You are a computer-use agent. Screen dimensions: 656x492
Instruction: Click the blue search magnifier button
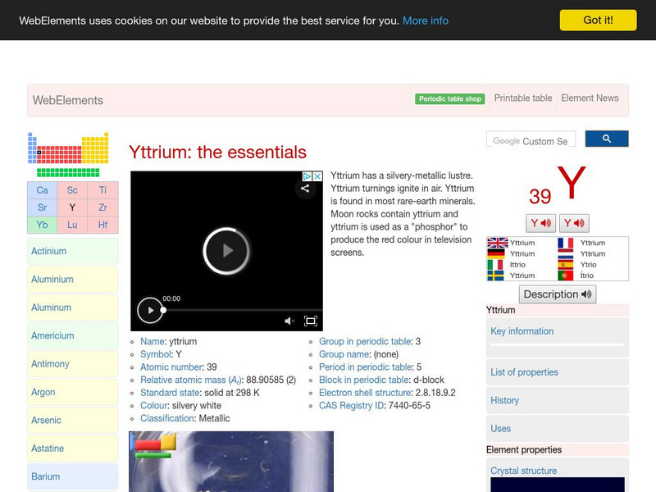click(607, 139)
